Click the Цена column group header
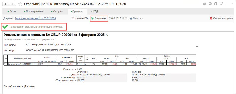The image size is (236, 94). coord(117,56)
